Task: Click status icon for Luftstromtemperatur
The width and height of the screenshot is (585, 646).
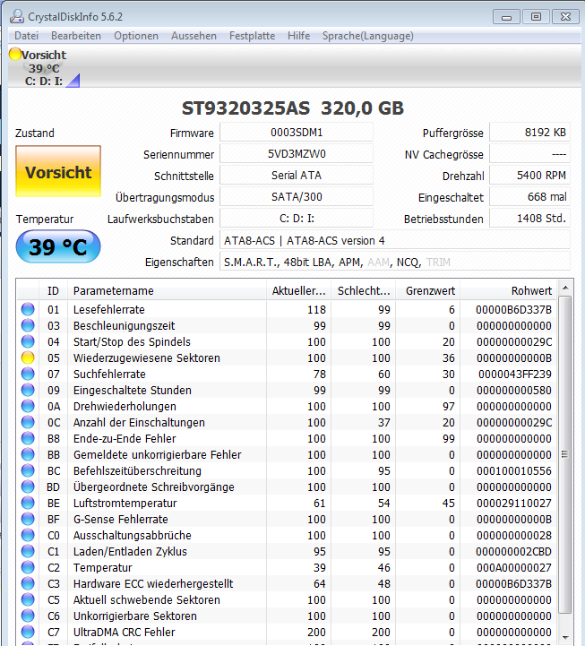Action: tap(28, 503)
